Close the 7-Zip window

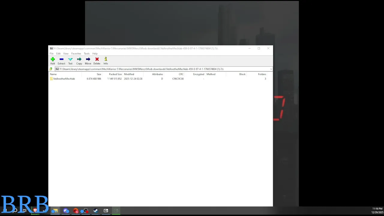[x=268, y=48]
